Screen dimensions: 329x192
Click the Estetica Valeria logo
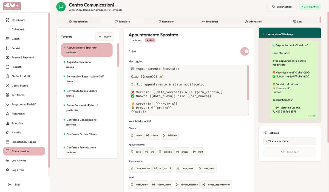(x=12, y=6)
